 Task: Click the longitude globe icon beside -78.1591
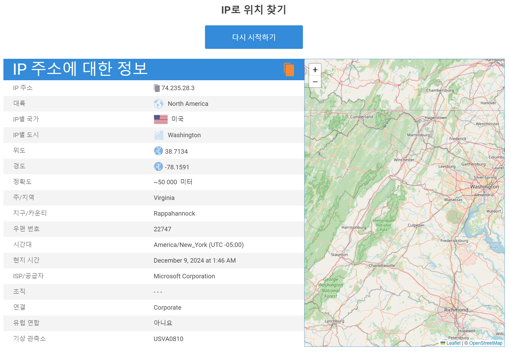point(158,167)
